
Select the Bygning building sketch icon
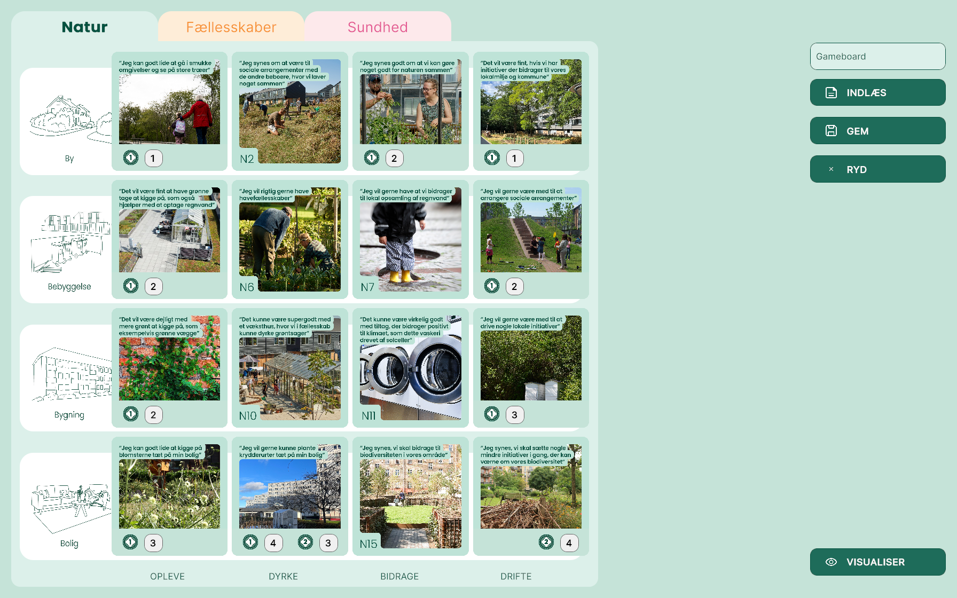click(69, 374)
